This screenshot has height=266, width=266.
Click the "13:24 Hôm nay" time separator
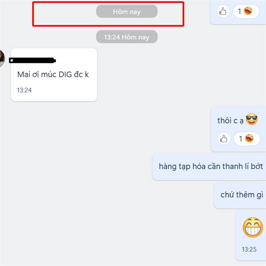(x=127, y=37)
